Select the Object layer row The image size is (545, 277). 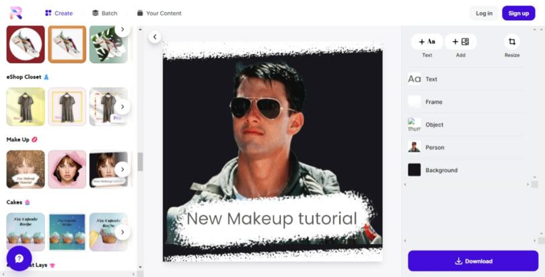click(x=466, y=124)
